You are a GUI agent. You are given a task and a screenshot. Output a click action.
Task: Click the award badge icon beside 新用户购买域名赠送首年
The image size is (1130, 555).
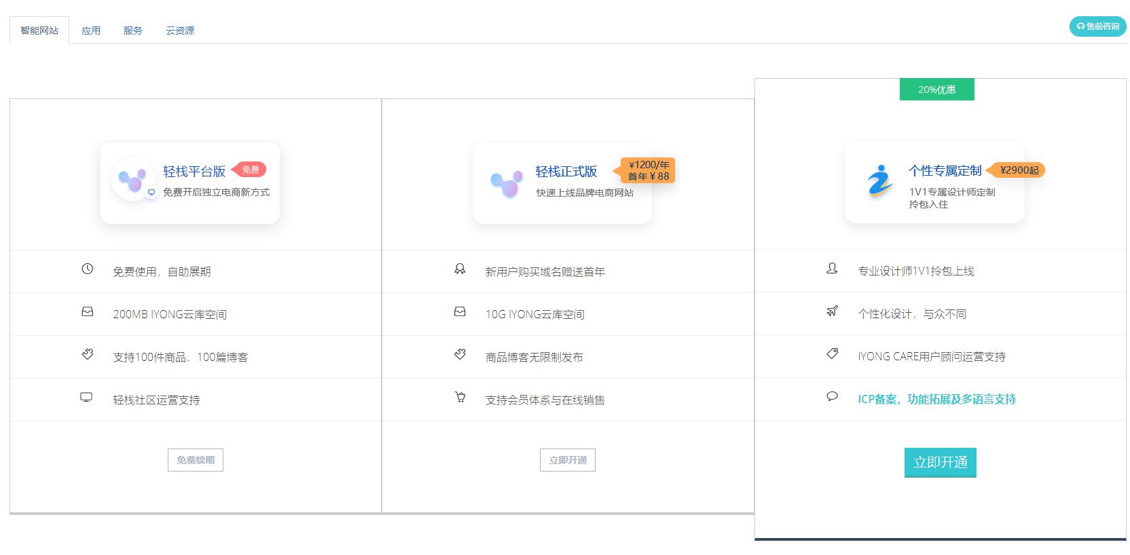(460, 269)
